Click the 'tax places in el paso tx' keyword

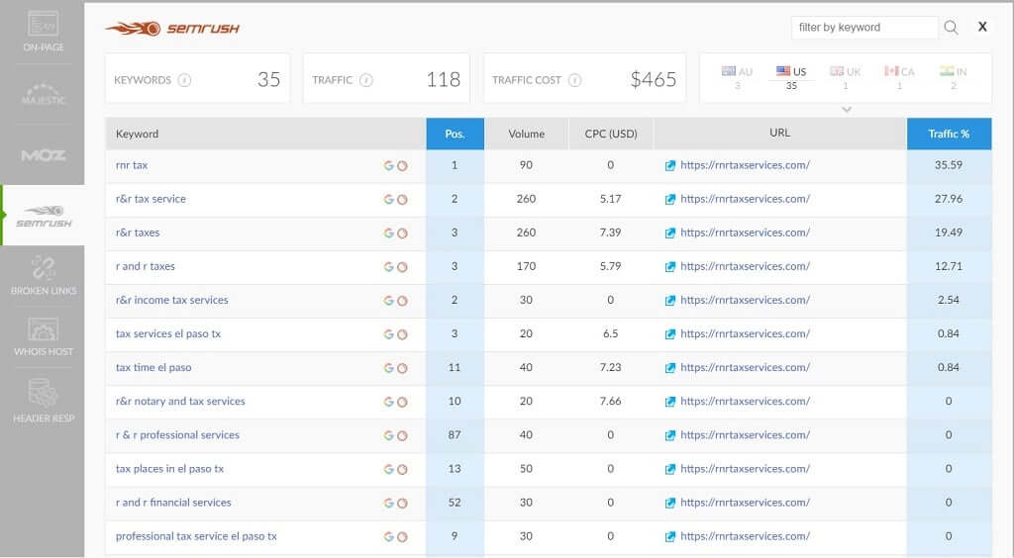tap(169, 469)
